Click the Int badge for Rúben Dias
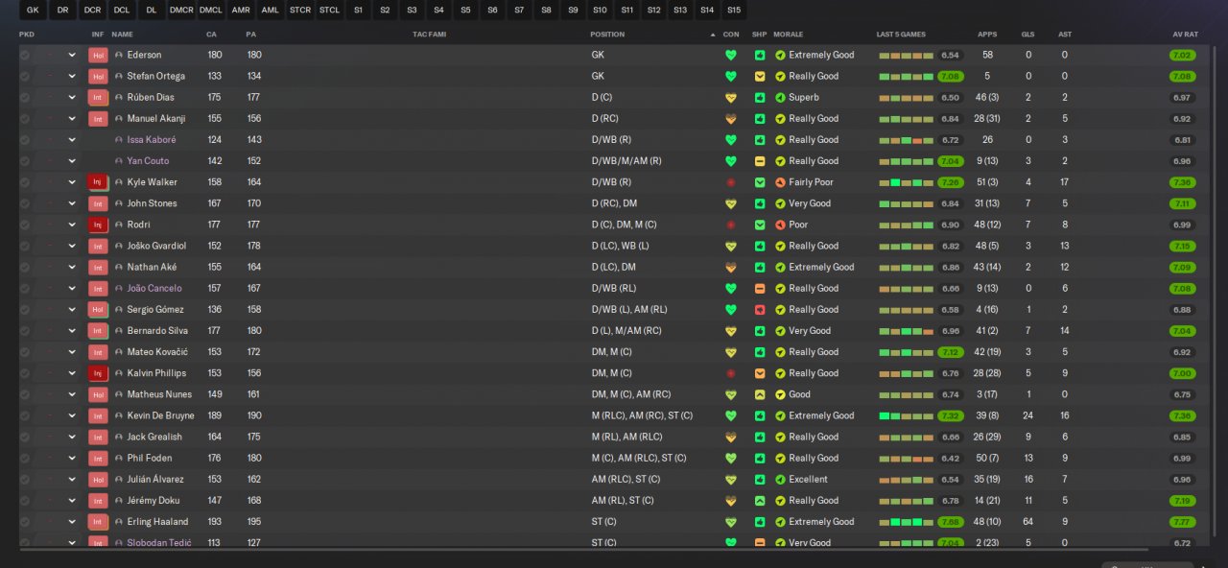This screenshot has height=568, width=1228. (98, 98)
